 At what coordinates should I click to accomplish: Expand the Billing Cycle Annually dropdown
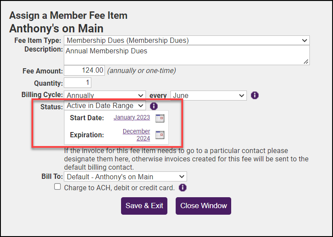[x=105, y=95]
